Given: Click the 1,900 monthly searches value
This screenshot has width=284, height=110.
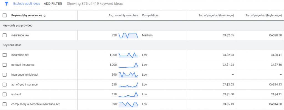Looking at the screenshot, I should click(x=113, y=55).
